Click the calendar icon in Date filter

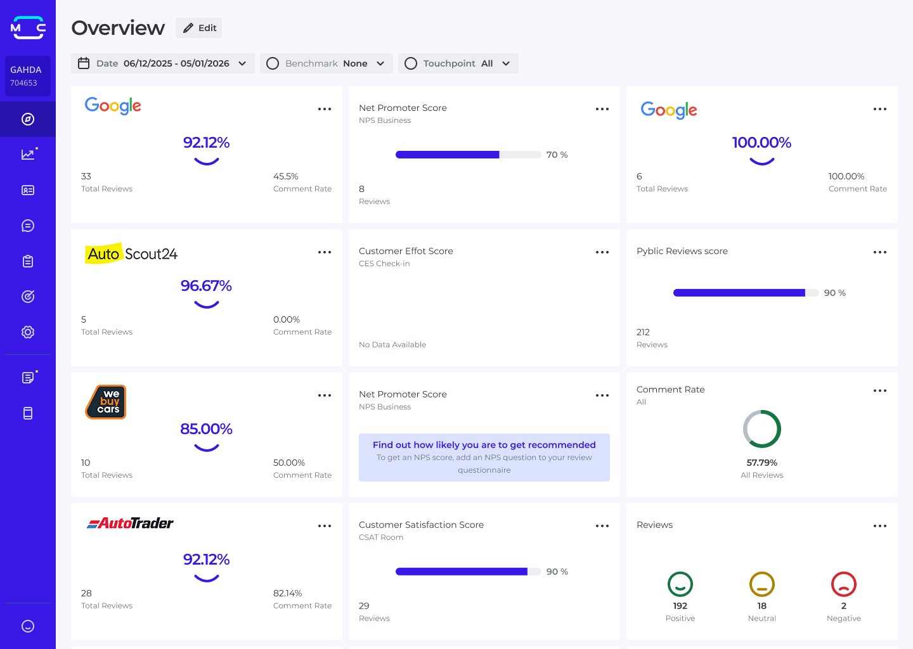84,63
